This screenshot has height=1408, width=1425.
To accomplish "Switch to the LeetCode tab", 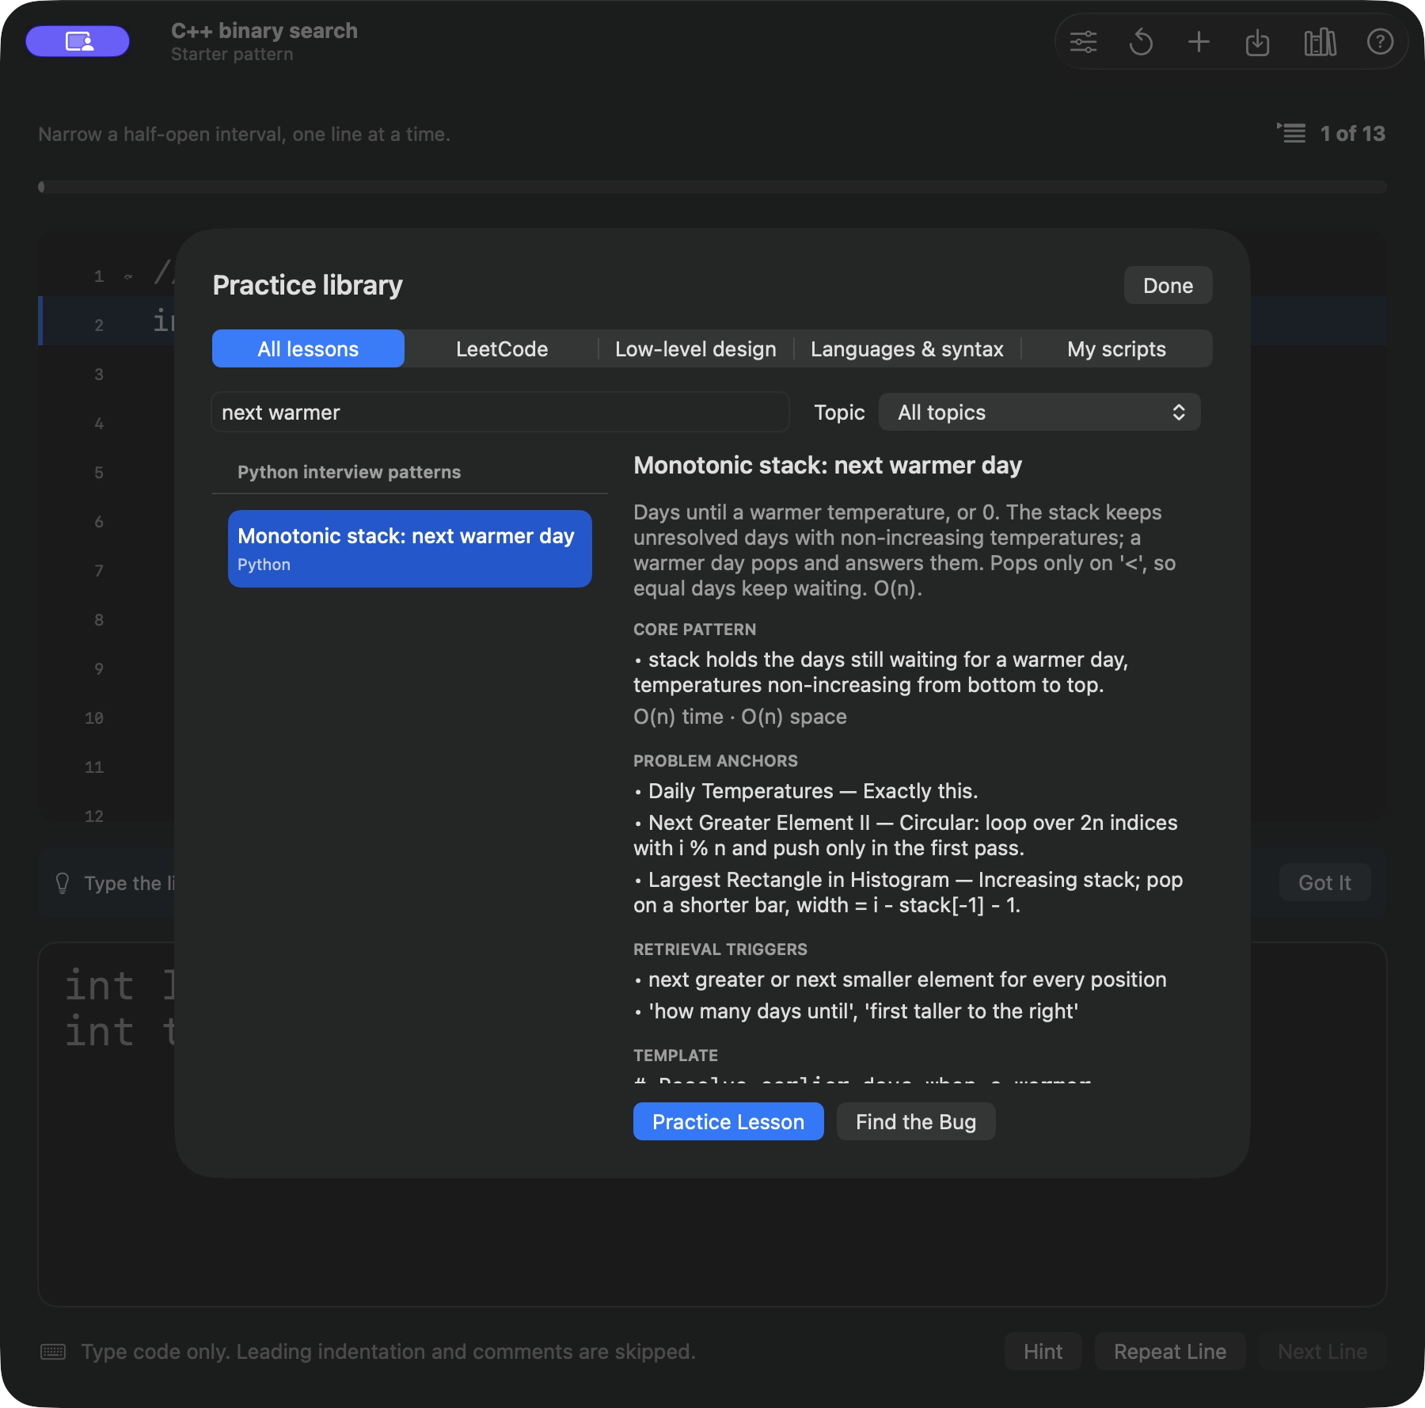I will tap(502, 348).
